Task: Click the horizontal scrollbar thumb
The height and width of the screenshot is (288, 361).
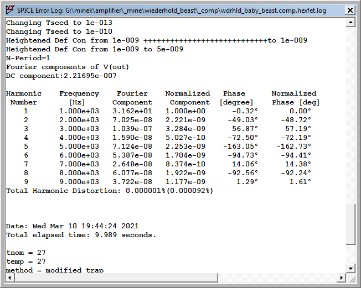Action: (x=116, y=277)
